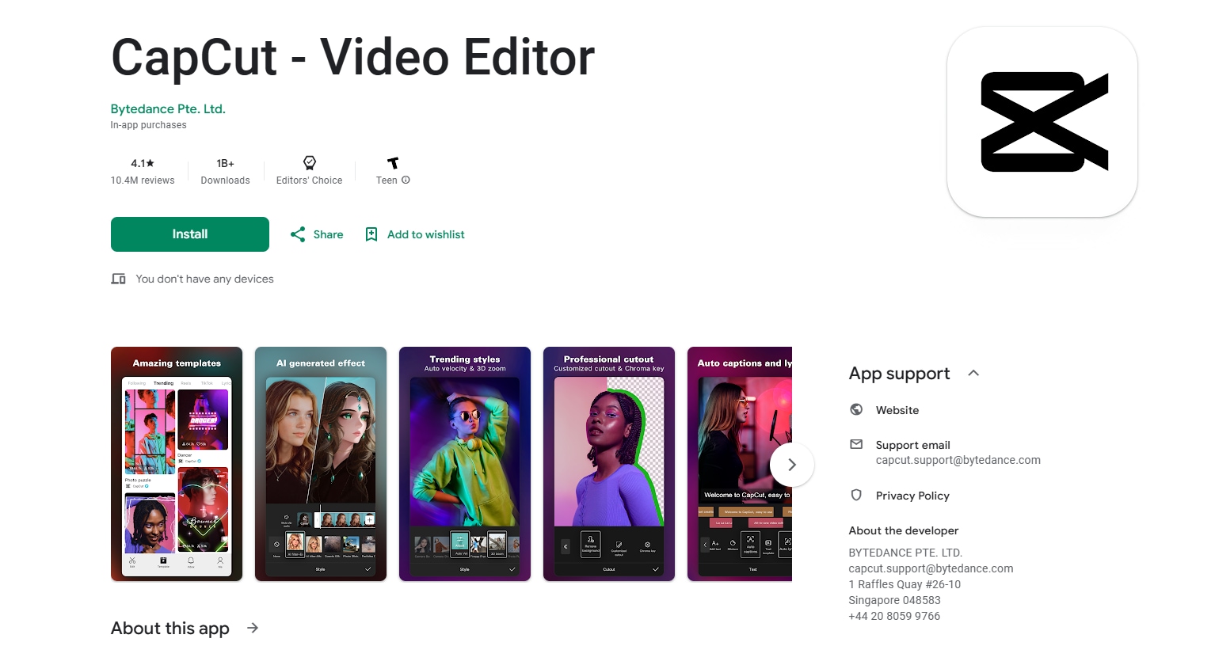Image resolution: width=1215 pixels, height=646 pixels.
Task: Open the Privacy Policy link
Action: 912,496
